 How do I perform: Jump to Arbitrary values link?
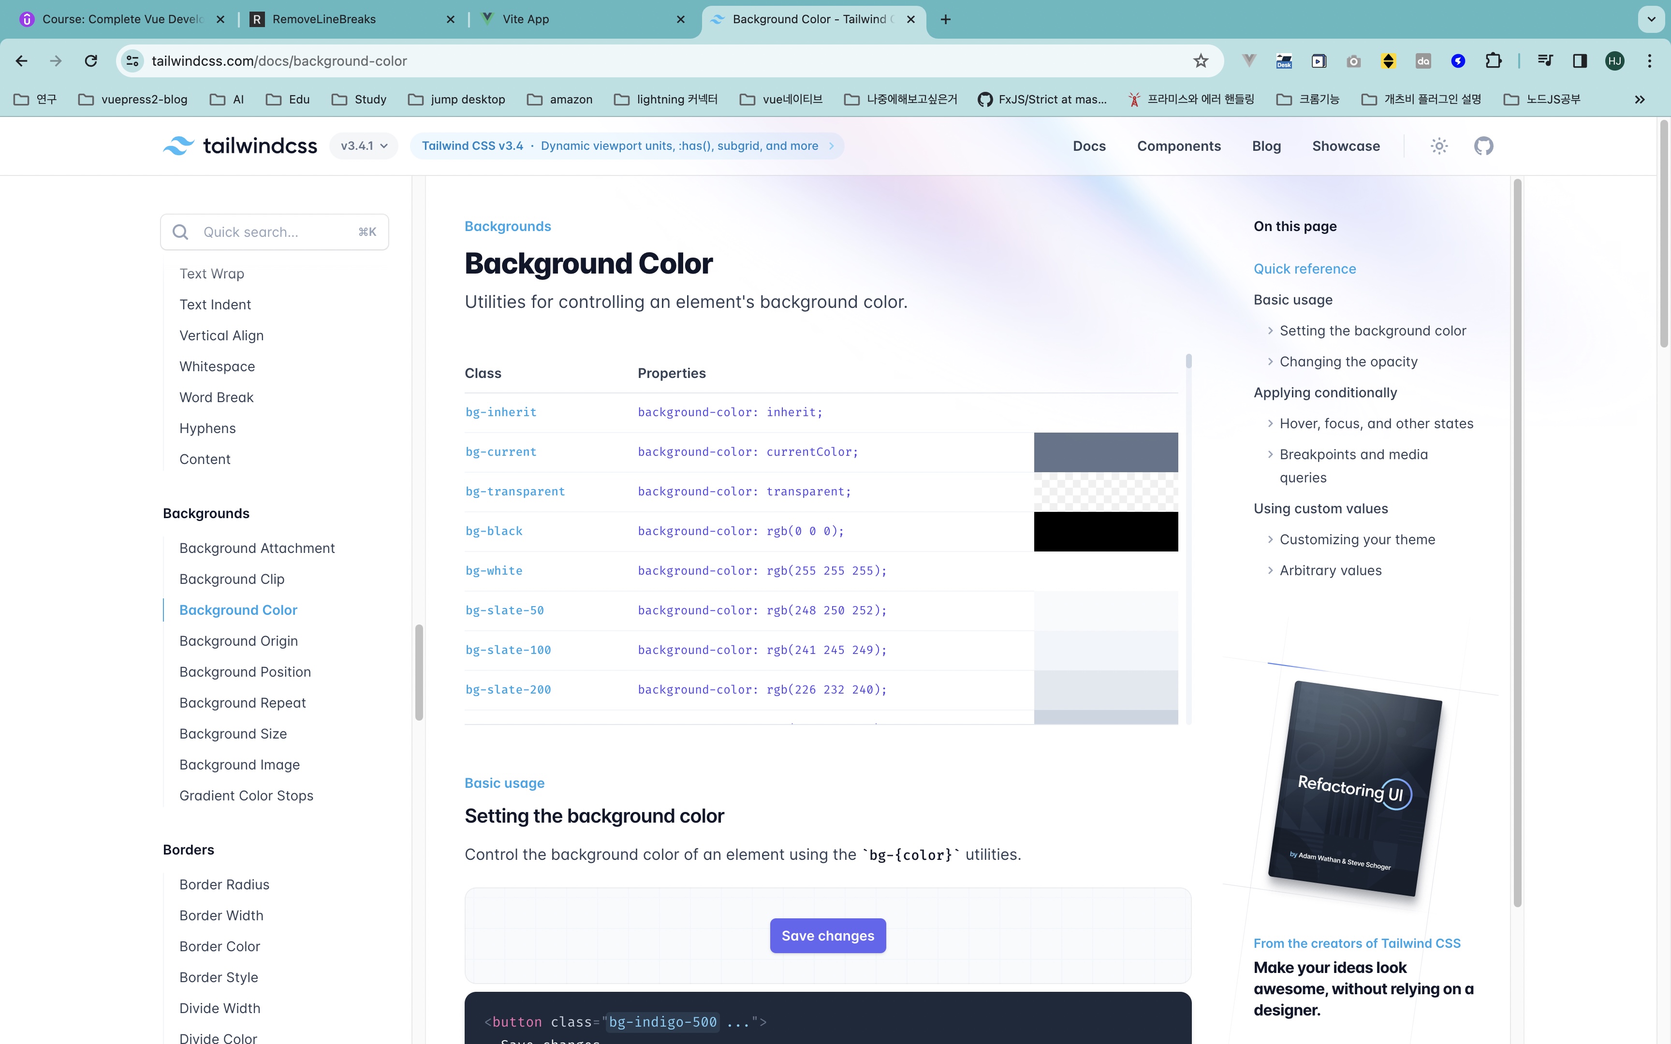[1330, 570]
